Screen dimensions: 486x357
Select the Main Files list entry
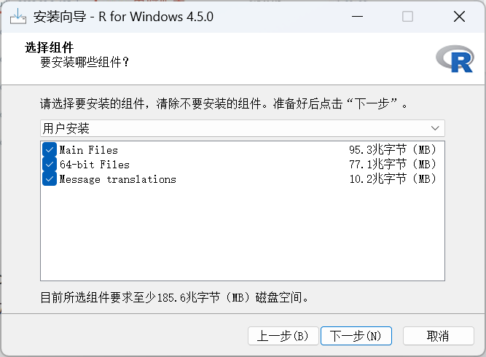pyautogui.click(x=89, y=150)
